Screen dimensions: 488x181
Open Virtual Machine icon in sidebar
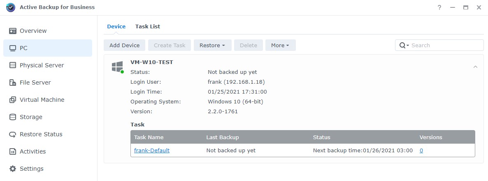13,100
